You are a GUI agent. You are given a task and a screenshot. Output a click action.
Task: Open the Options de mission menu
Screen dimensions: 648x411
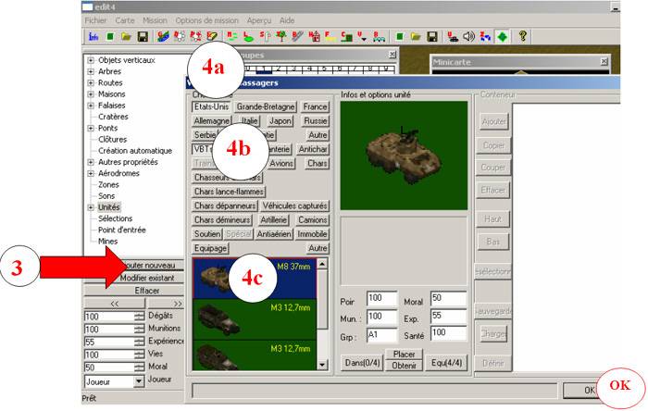(x=208, y=19)
